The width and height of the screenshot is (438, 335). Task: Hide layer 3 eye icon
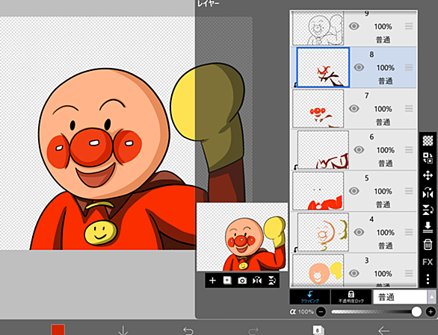tap(354, 273)
